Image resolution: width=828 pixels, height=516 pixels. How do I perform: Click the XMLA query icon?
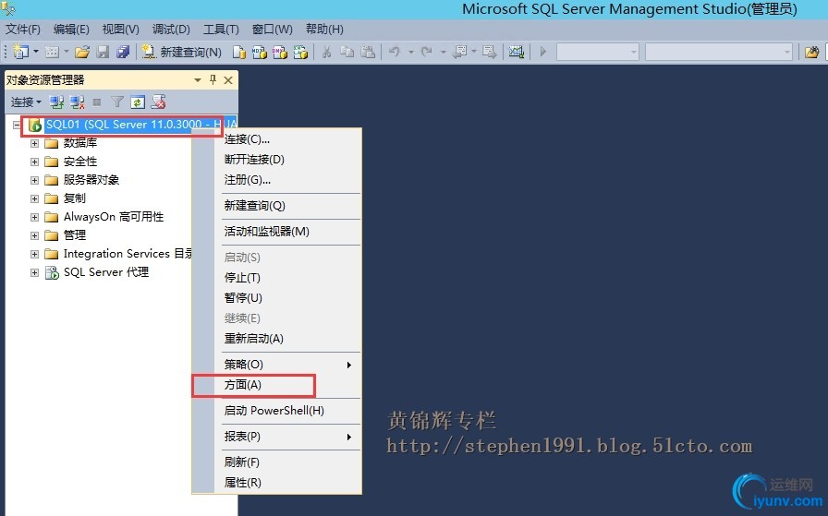click(x=300, y=52)
